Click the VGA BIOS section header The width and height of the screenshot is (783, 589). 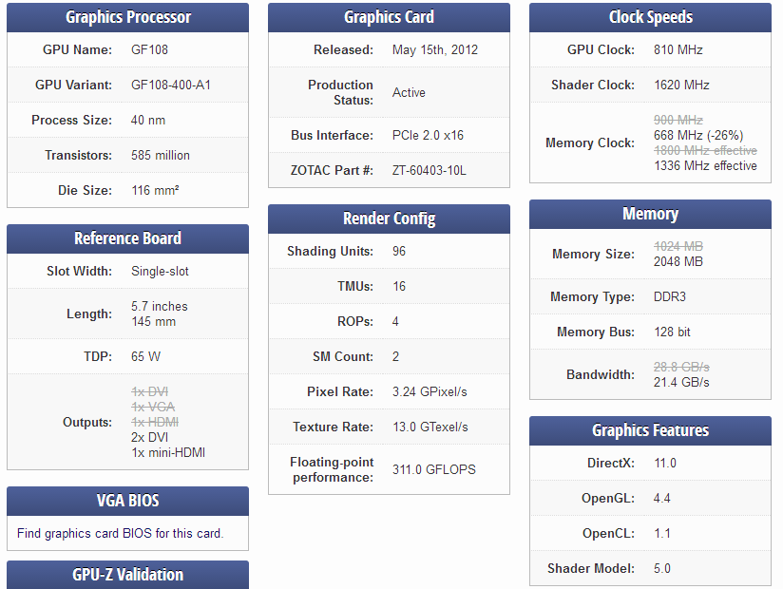[128, 501]
